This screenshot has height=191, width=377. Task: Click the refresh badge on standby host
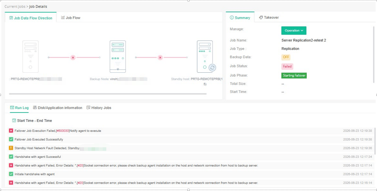pos(212,68)
